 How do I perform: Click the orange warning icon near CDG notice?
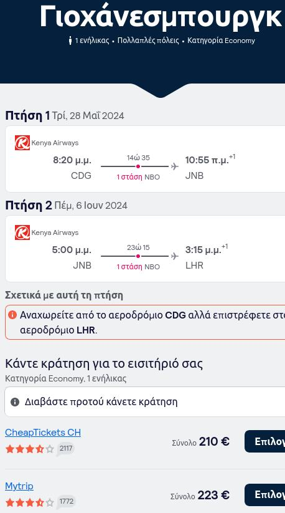(12, 315)
